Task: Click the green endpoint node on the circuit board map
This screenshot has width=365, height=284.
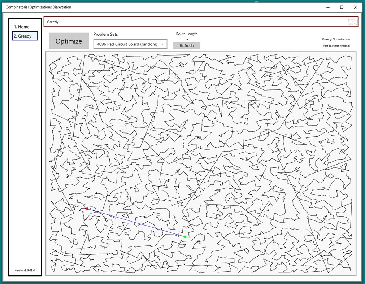Action: click(x=185, y=236)
